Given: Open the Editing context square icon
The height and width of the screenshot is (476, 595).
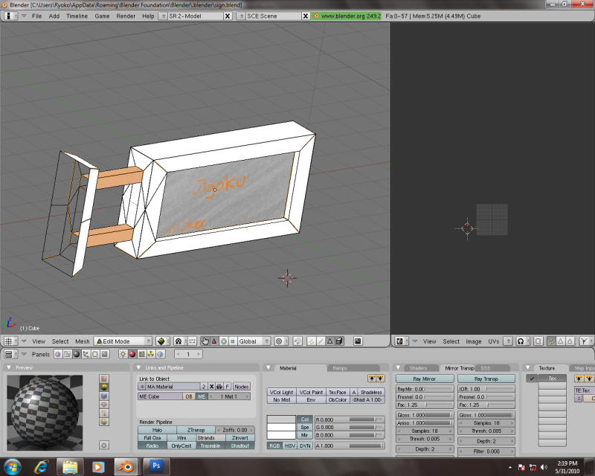Looking at the screenshot, I should tap(95, 354).
